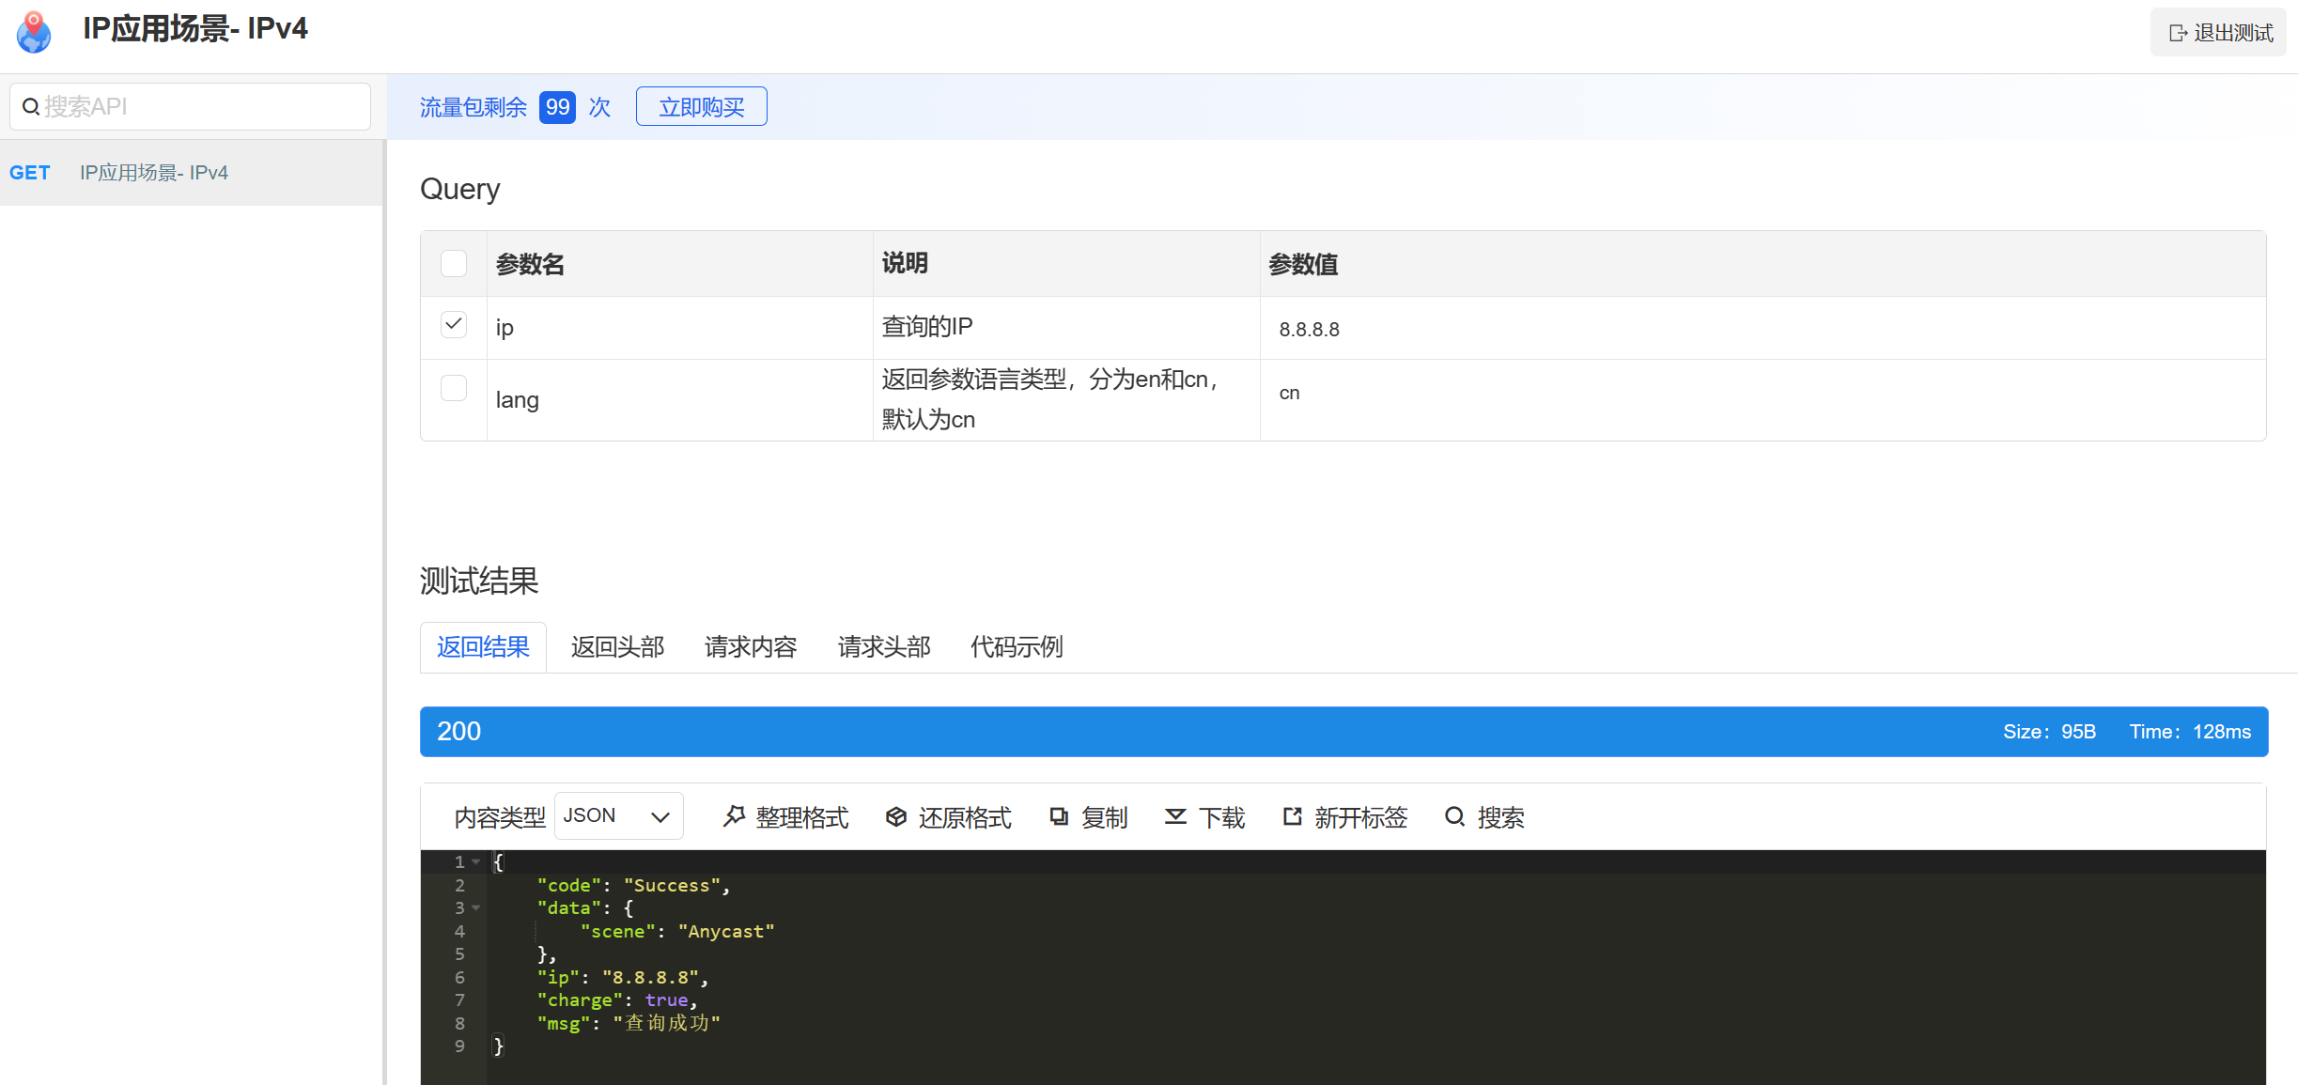
Task: Collapse the JSON root fold arrow on line 1
Action: 476,861
